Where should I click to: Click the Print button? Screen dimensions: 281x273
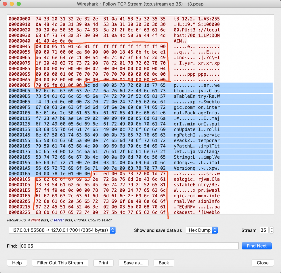pos(103,263)
